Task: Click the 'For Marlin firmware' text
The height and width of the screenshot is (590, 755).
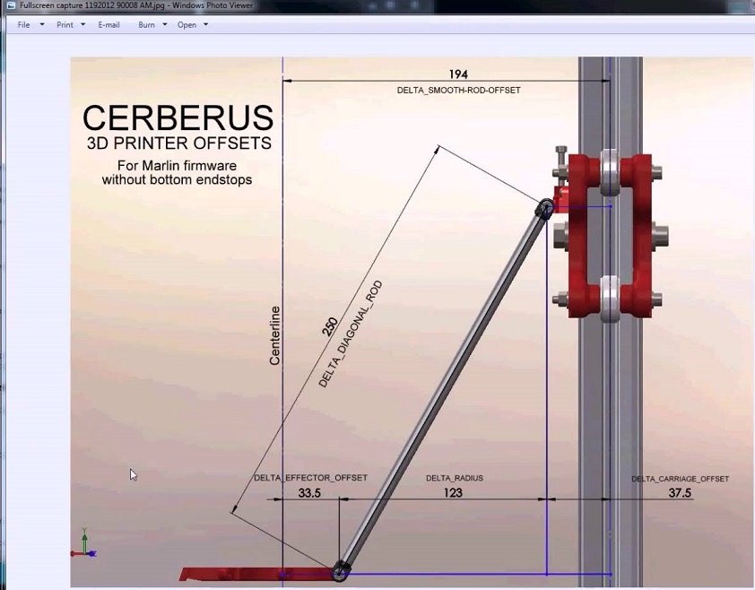Action: 177,166
